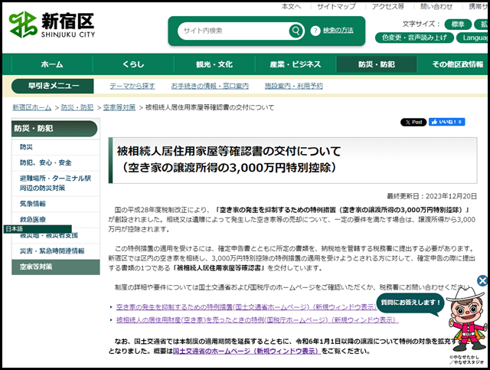Click the X Post share button
490x370 pixels.
pos(413,123)
